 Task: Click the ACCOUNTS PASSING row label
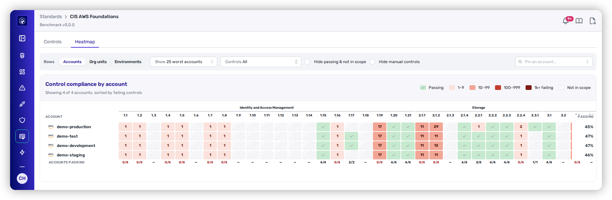(x=67, y=162)
